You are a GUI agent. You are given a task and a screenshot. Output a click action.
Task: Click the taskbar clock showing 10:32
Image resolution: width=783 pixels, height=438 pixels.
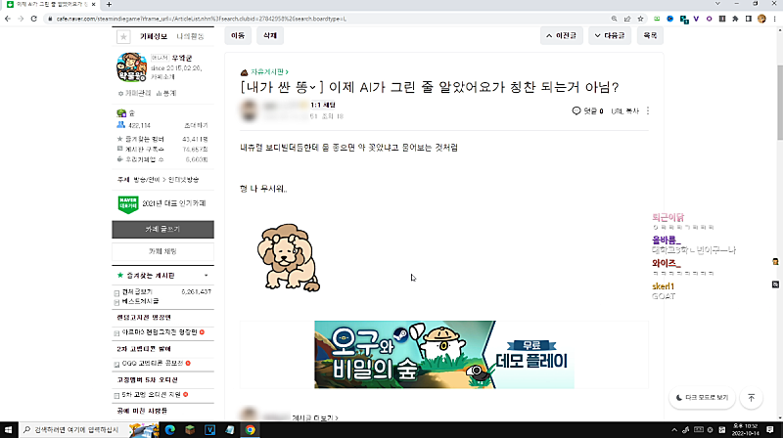[x=745, y=429]
